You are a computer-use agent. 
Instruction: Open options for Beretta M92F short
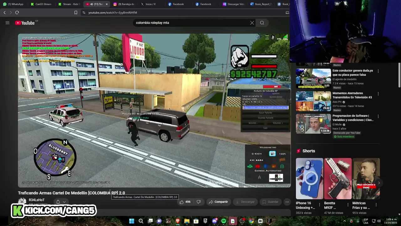click(x=348, y=205)
